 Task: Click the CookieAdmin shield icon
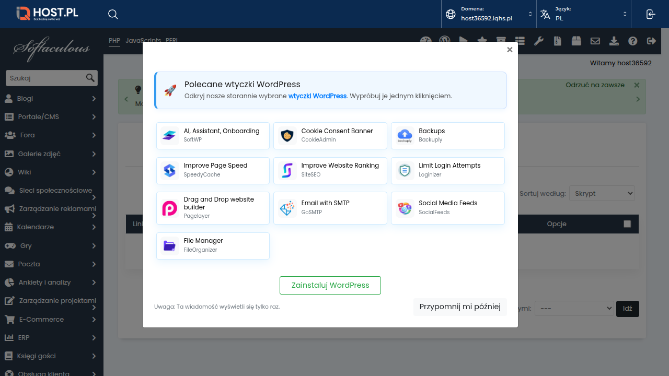click(x=287, y=136)
